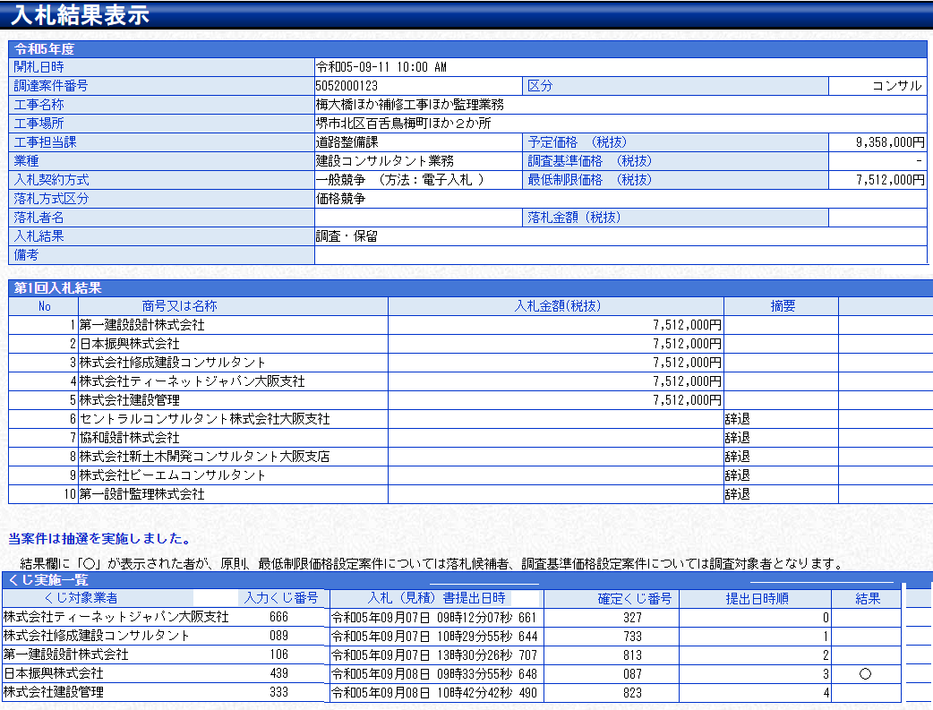The width and height of the screenshot is (933, 710).
Task: Click 辞退 for 第一設計監理株式会社
Action: click(737, 494)
